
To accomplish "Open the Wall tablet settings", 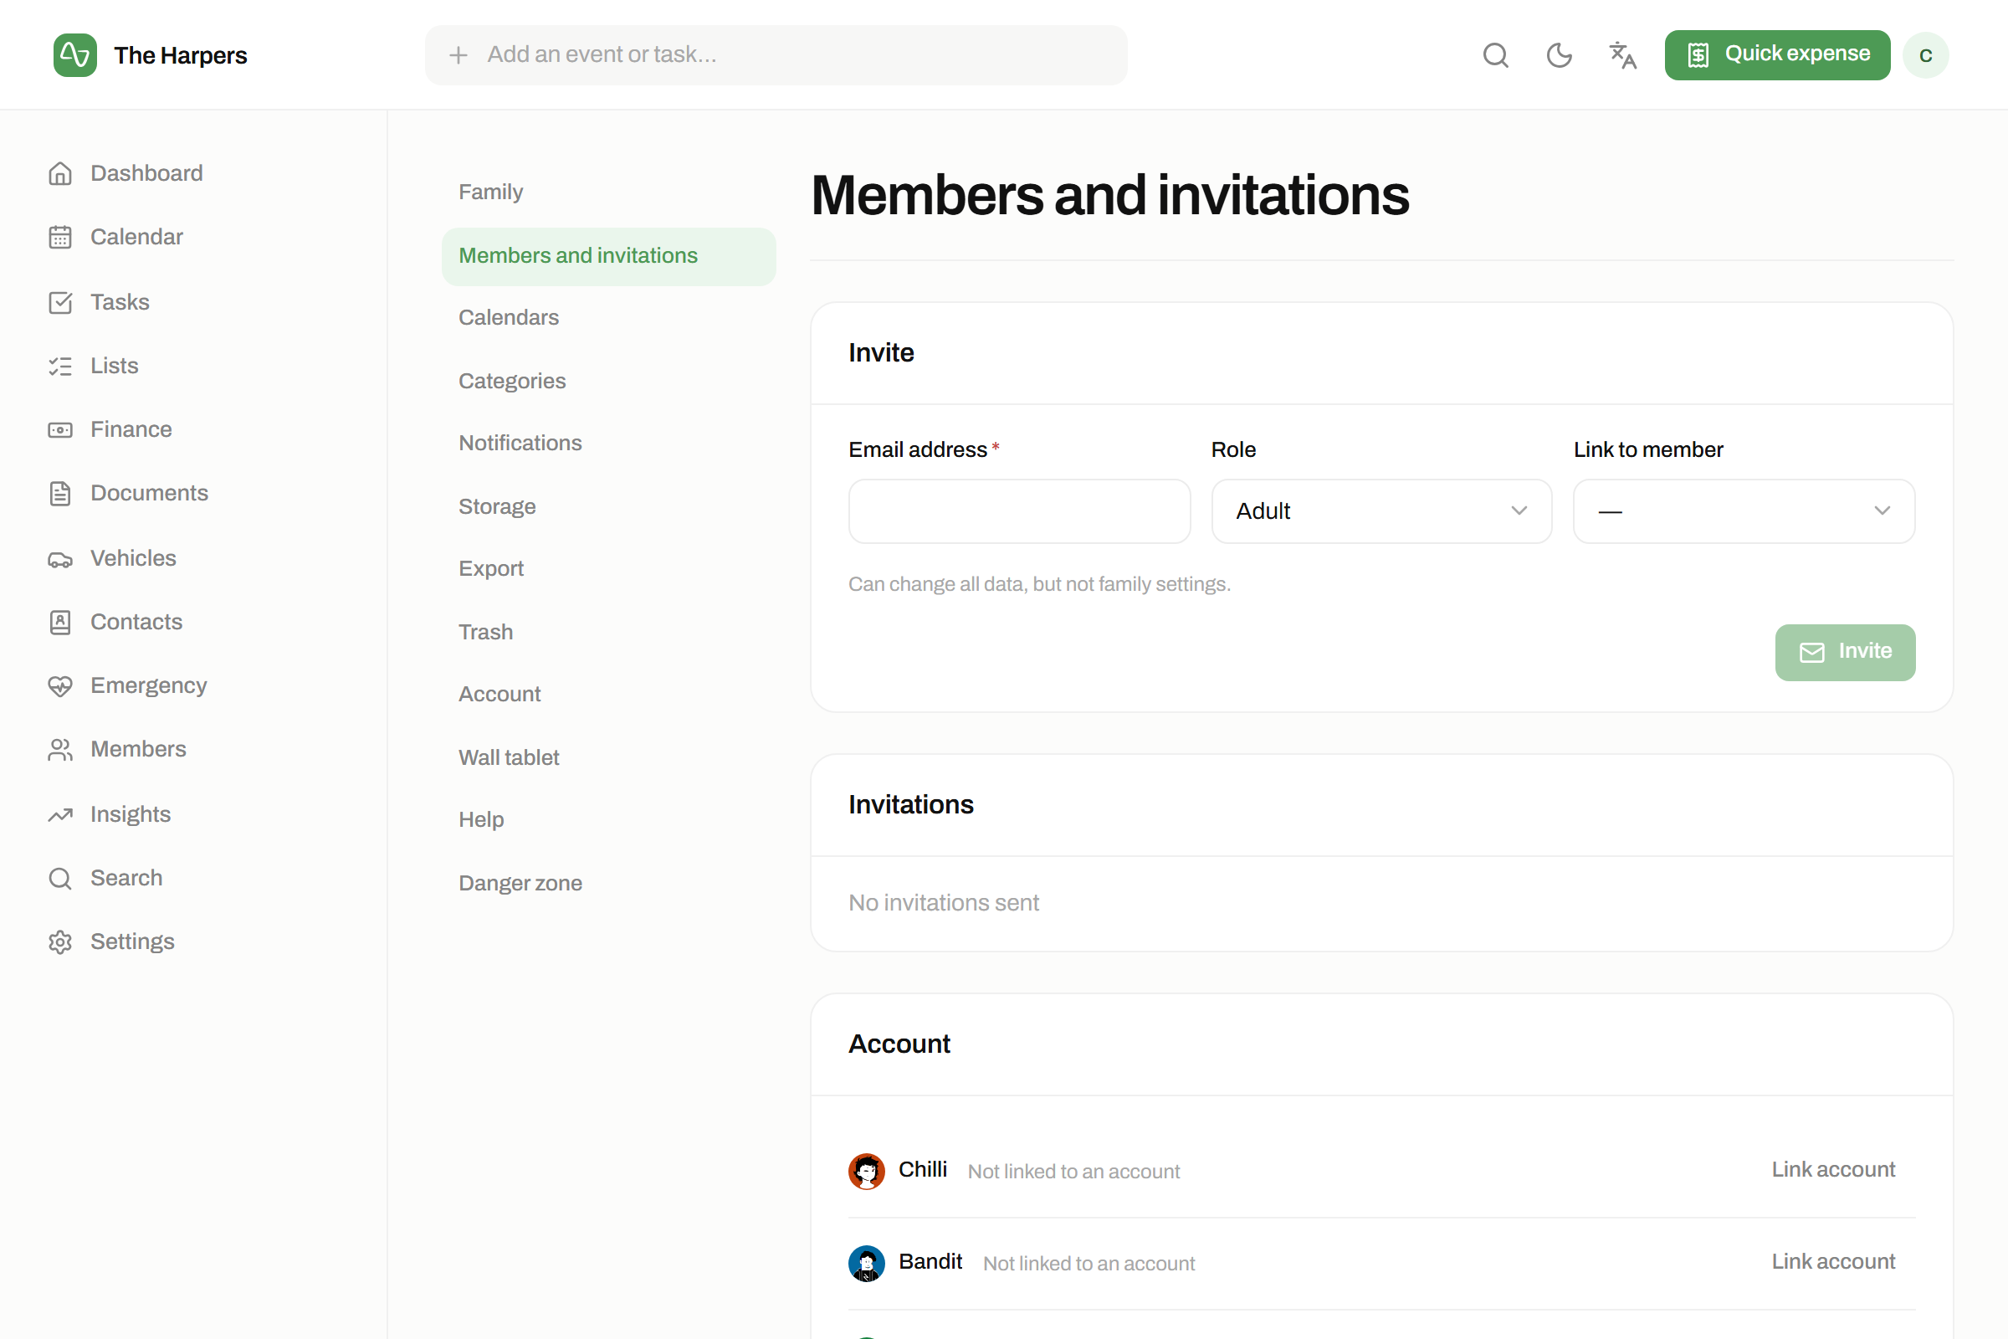I will pos(609,757).
